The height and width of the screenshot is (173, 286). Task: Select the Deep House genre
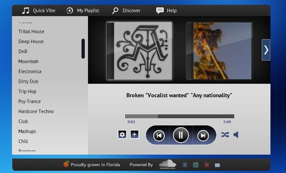click(x=31, y=41)
